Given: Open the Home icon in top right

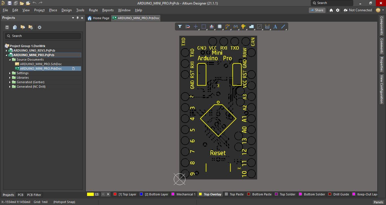Looking at the screenshot, I should 331,10.
